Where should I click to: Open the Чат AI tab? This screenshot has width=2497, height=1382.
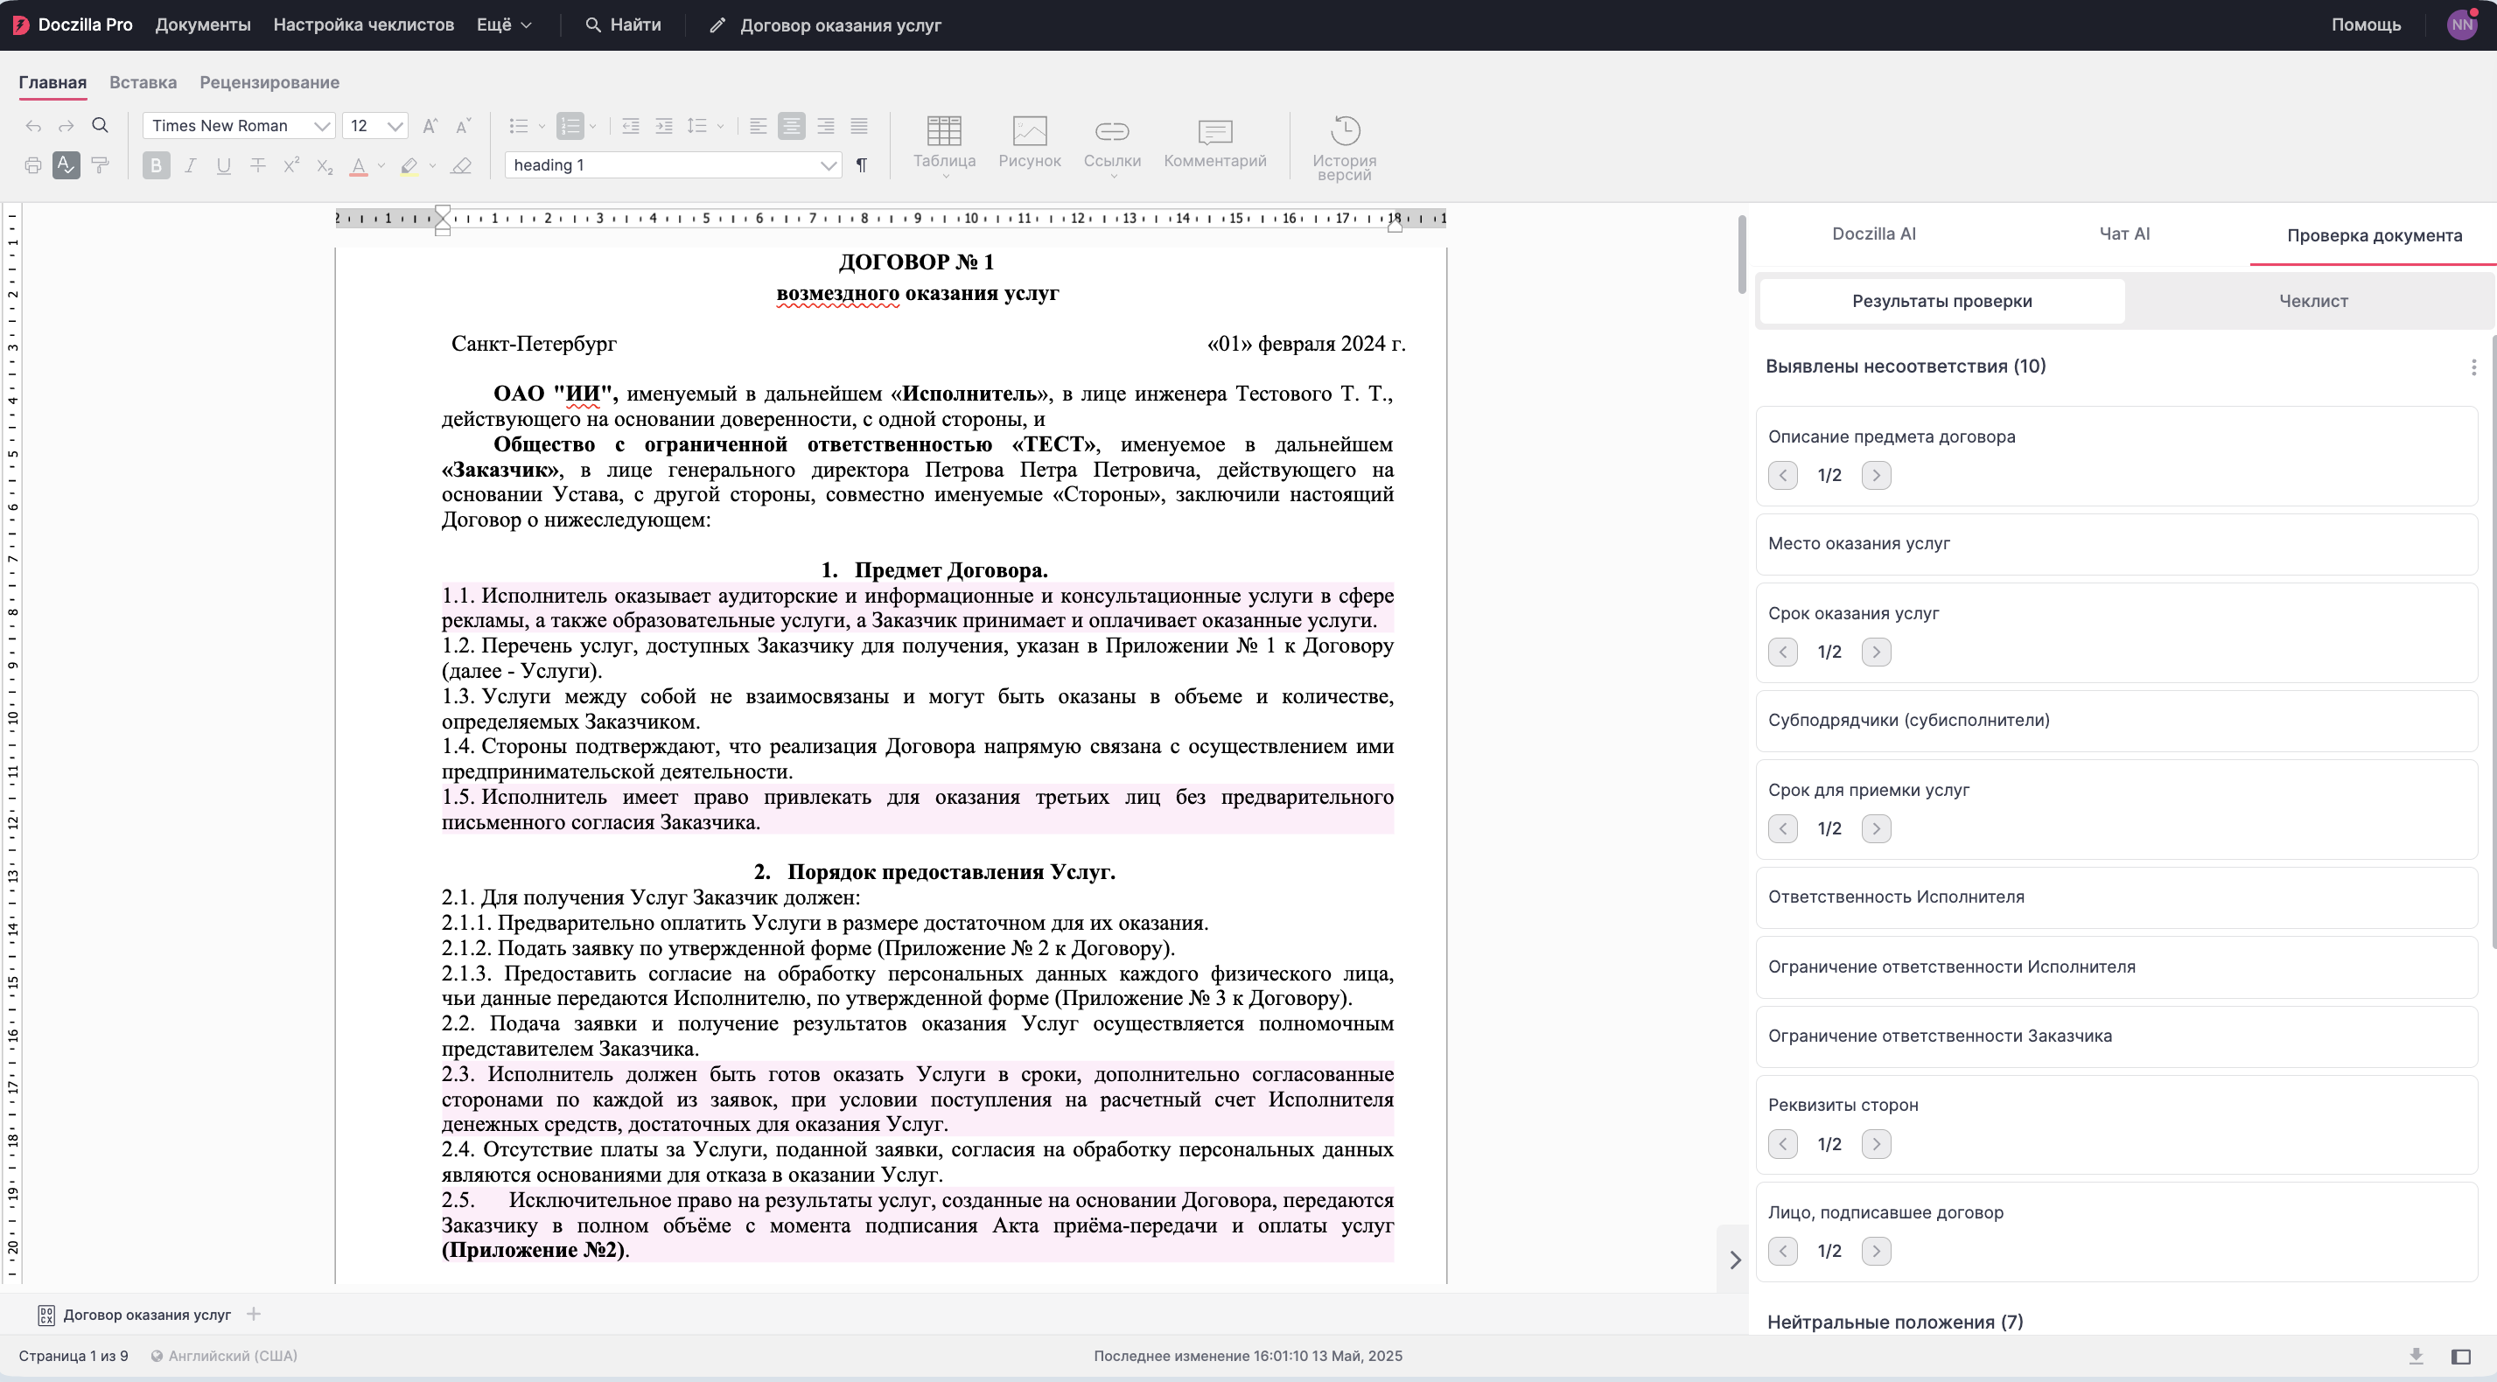point(2123,234)
